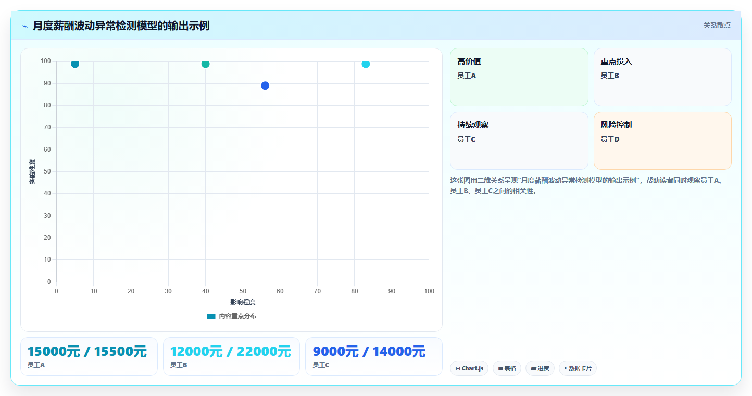Click the page title 月度薪酬波动异常检测模型的输出示例
This screenshot has height=396, width=752.
[121, 26]
